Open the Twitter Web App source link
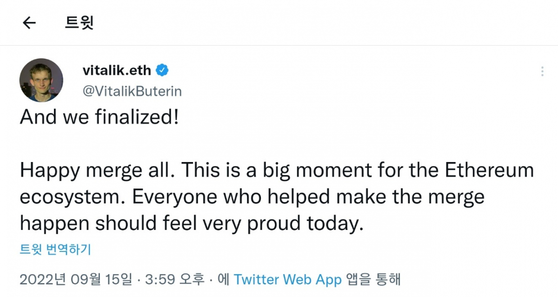 coord(287,279)
